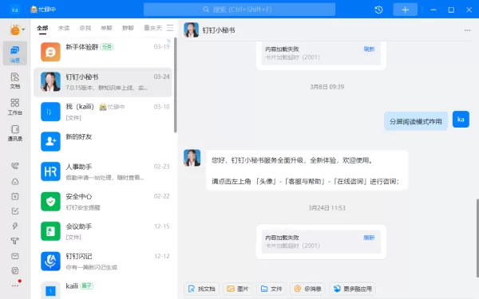Open the 消息 messages tab in sidebar
The height and width of the screenshot is (299, 479).
15,53
